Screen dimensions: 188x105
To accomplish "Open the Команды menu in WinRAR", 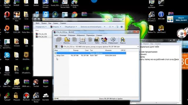I will point(63,35).
